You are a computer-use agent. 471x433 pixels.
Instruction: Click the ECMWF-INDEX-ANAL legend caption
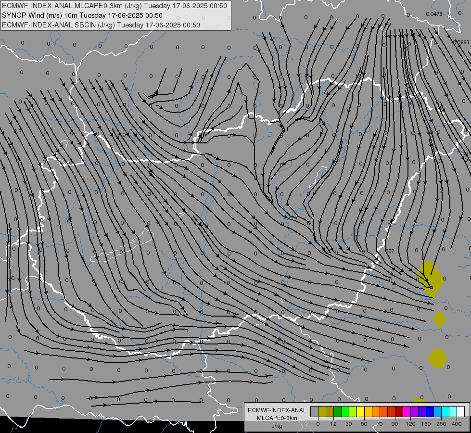[277, 410]
